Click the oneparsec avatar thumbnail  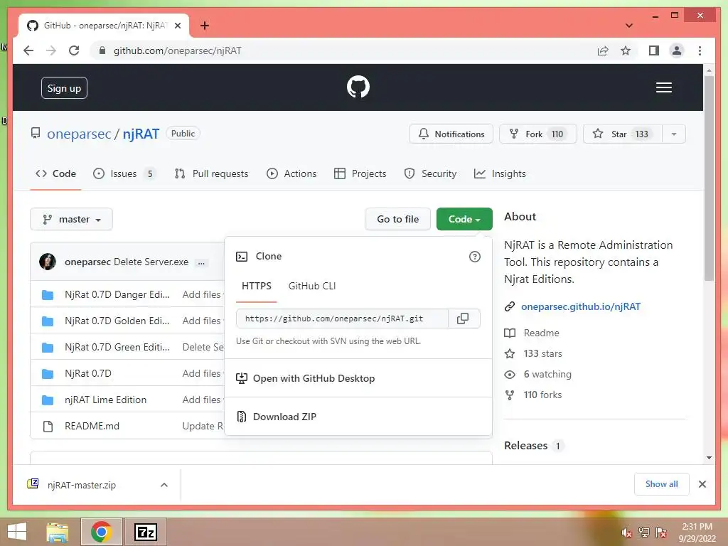[48, 262]
